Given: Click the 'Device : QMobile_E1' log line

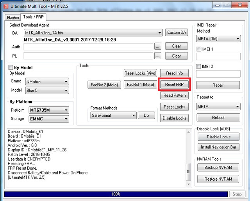Looking at the screenshot, I should click(x=25, y=132).
